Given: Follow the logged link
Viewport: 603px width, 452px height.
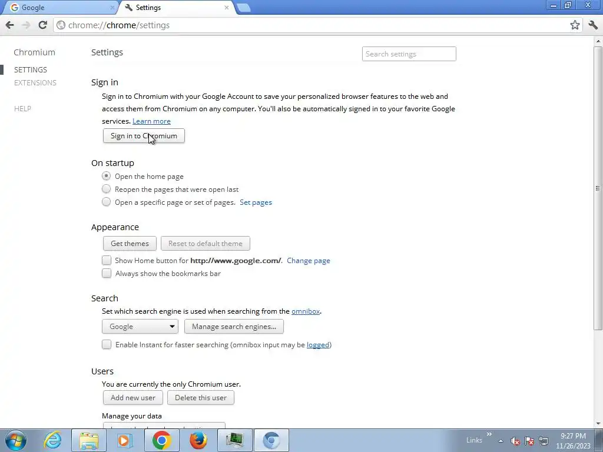Looking at the screenshot, I should coord(317,345).
